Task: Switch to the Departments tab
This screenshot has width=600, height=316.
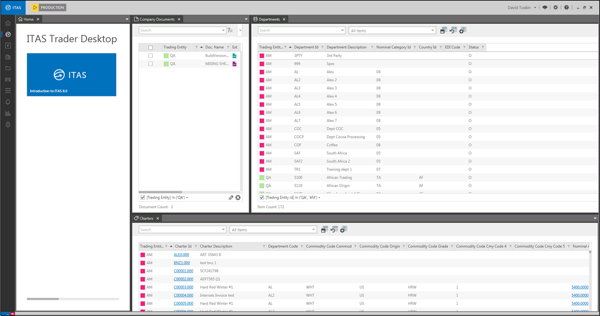Action: click(x=269, y=19)
